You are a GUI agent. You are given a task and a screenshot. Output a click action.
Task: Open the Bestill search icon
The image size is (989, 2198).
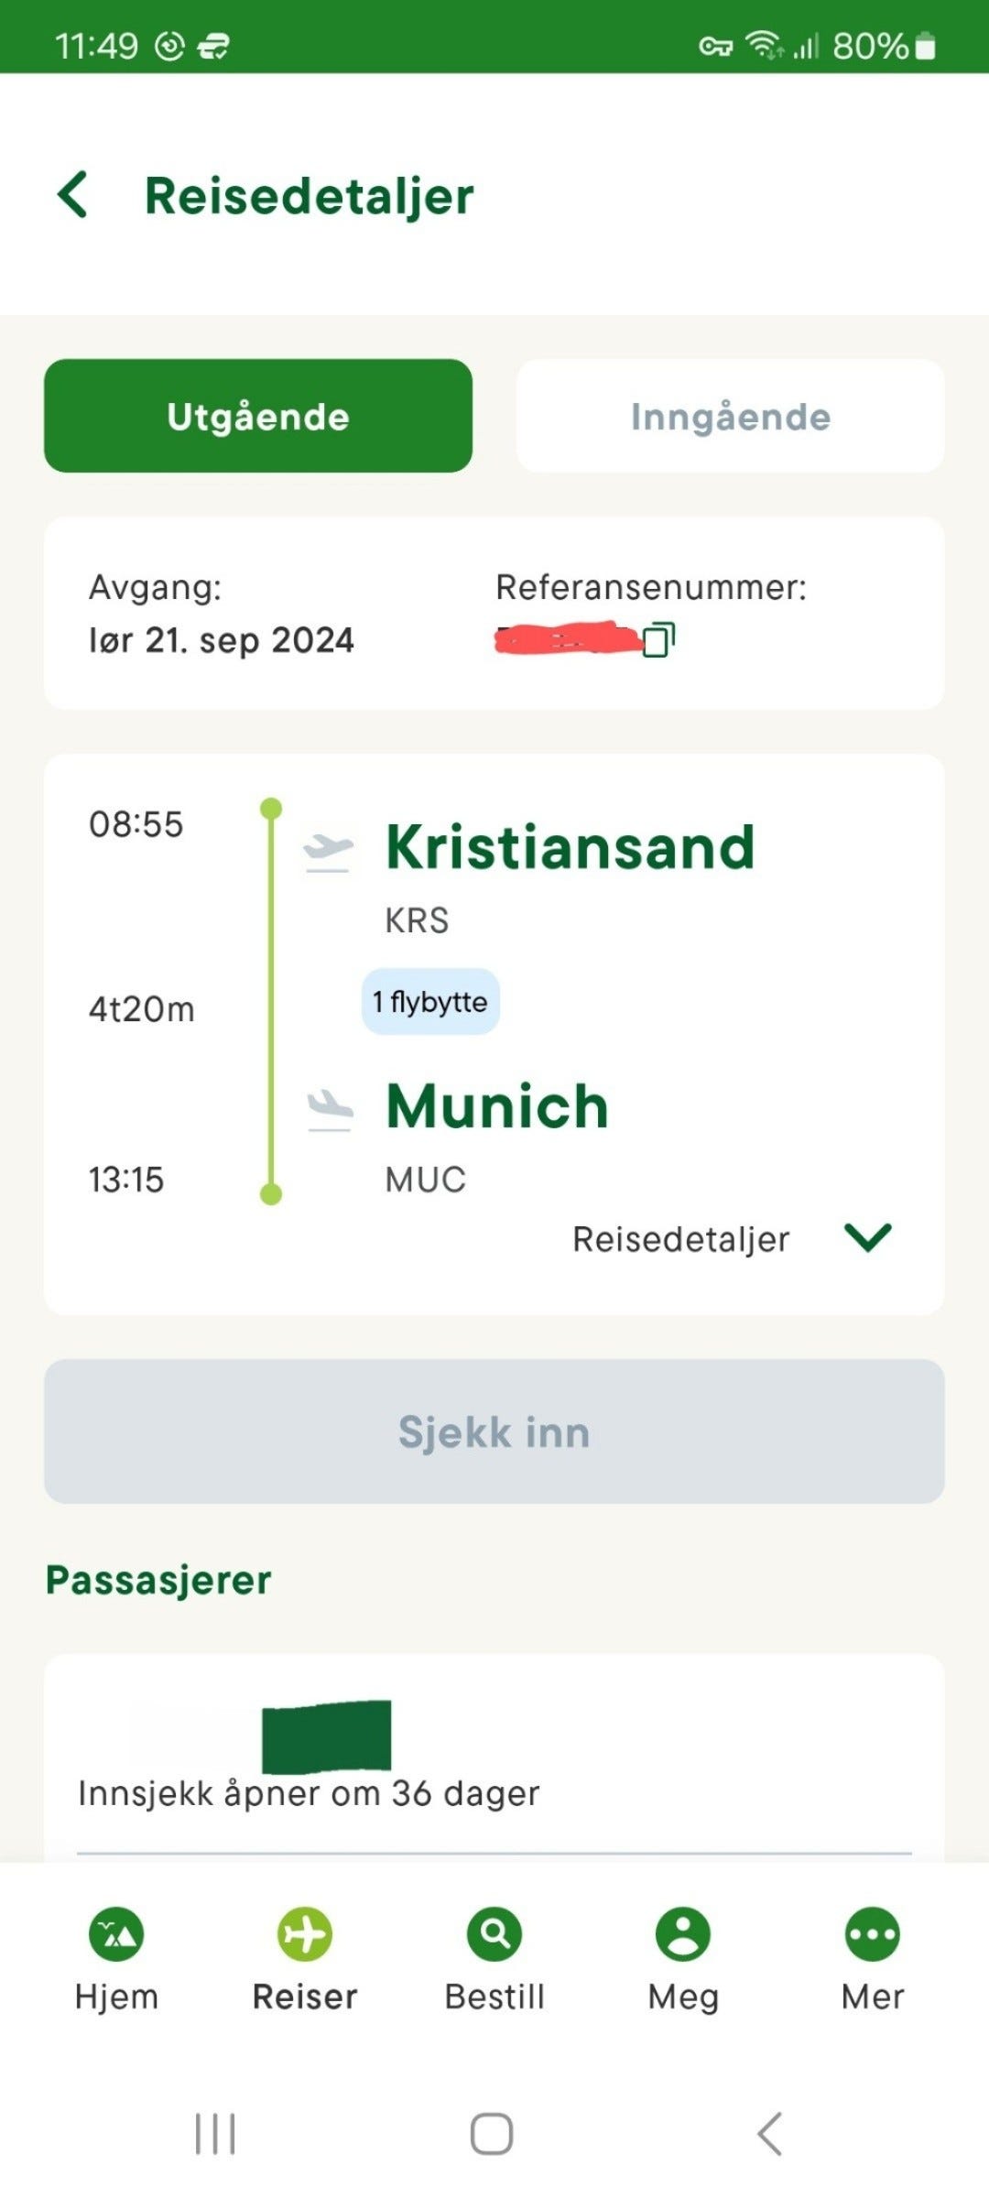494,1934
